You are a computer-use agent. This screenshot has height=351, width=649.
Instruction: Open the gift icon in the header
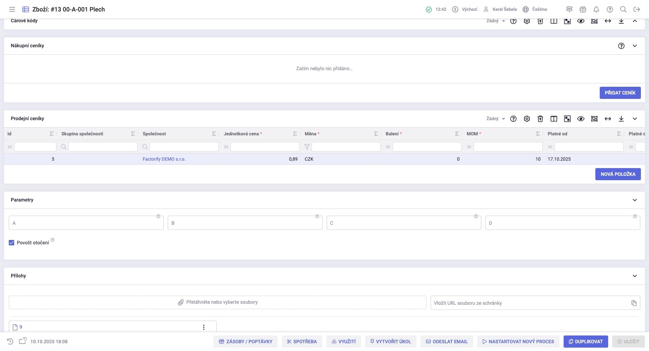click(583, 9)
